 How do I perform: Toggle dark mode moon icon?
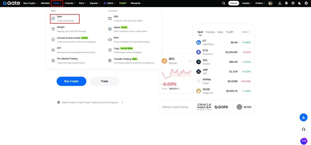point(299,3)
